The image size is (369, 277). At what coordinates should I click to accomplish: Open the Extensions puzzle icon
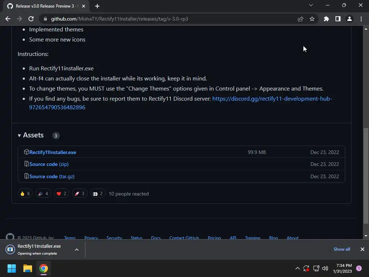pos(326,19)
